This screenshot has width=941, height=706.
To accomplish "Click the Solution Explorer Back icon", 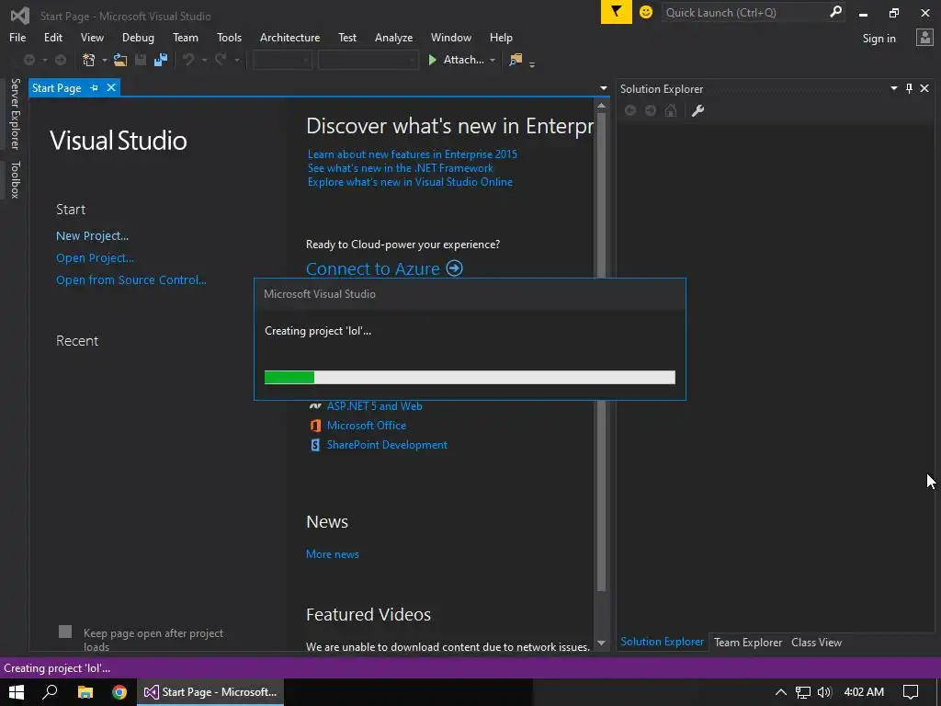I will pos(630,110).
